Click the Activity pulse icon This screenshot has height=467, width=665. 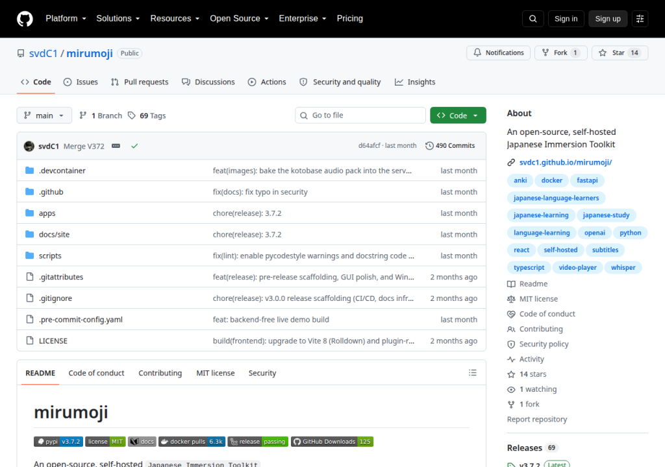[x=511, y=359]
